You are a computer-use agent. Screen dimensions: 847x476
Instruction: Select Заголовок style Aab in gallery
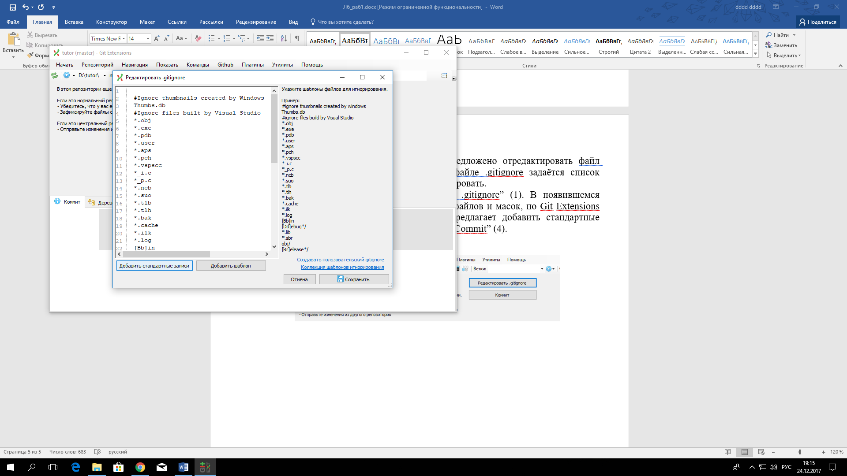click(x=449, y=40)
